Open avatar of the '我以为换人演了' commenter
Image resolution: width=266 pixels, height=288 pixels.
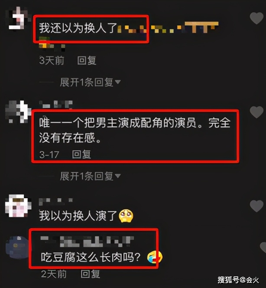click(x=18, y=206)
